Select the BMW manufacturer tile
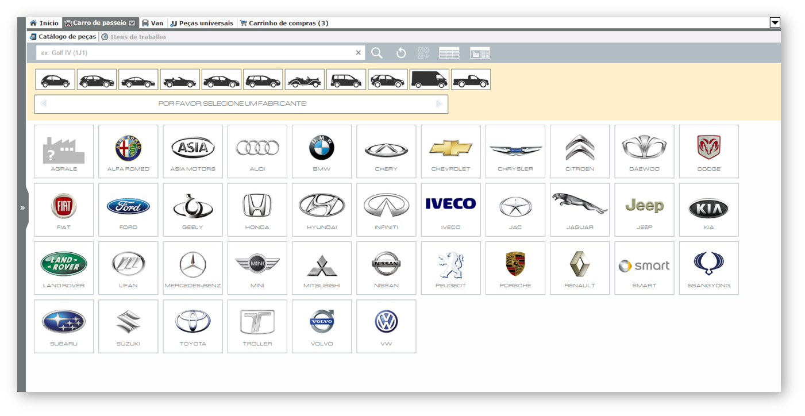The width and height of the screenshot is (805, 416). click(322, 151)
